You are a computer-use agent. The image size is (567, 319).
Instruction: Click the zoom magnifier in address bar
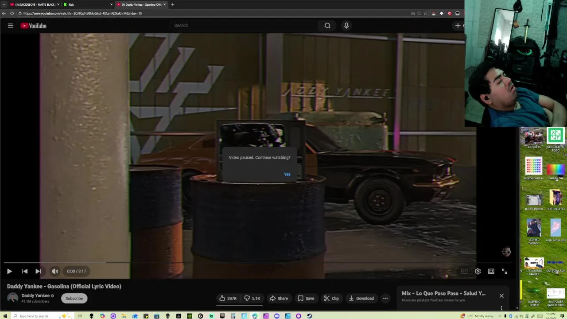coord(419,13)
